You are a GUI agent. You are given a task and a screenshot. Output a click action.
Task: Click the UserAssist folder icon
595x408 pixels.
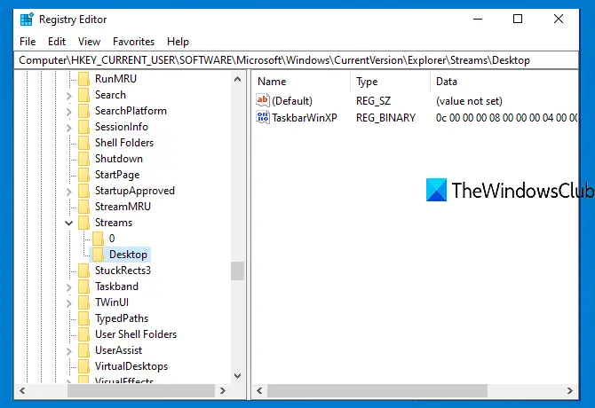click(x=83, y=350)
